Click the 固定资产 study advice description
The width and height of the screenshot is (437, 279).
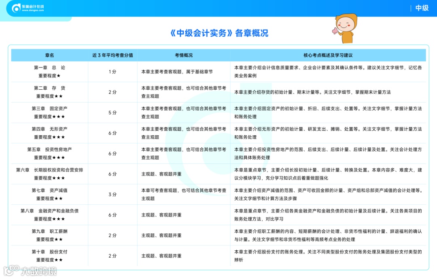point(328,112)
